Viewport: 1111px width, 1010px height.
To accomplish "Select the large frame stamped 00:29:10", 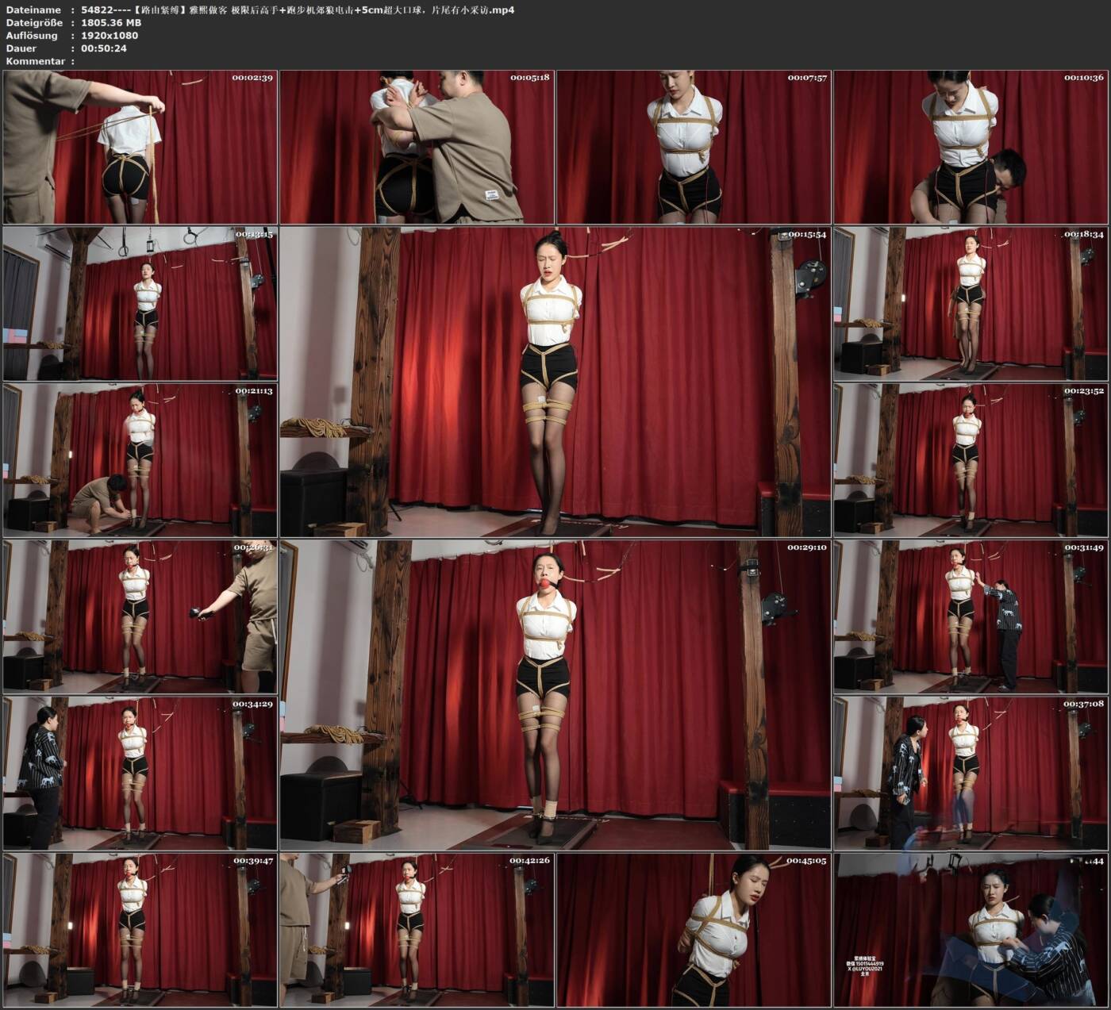I will (x=555, y=695).
